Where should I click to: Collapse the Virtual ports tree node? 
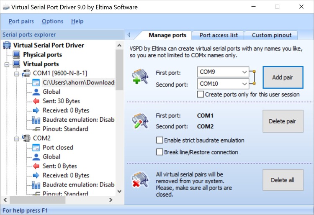point(7,64)
